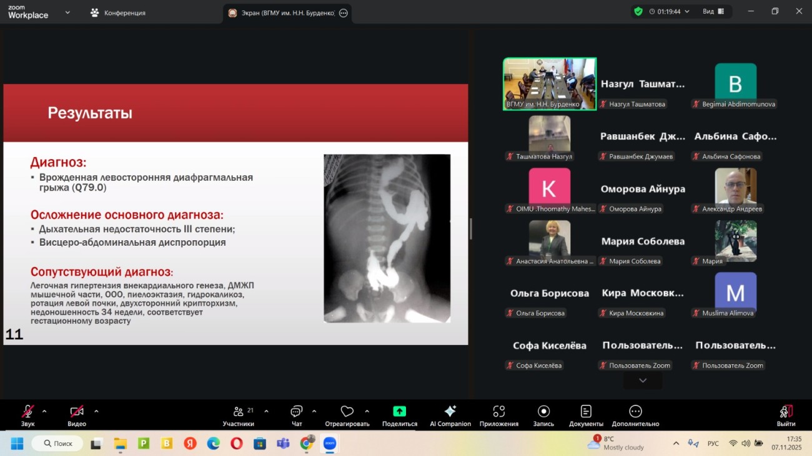Open the React (Отреагировать) menu
Image resolution: width=812 pixels, height=456 pixels.
click(x=347, y=415)
